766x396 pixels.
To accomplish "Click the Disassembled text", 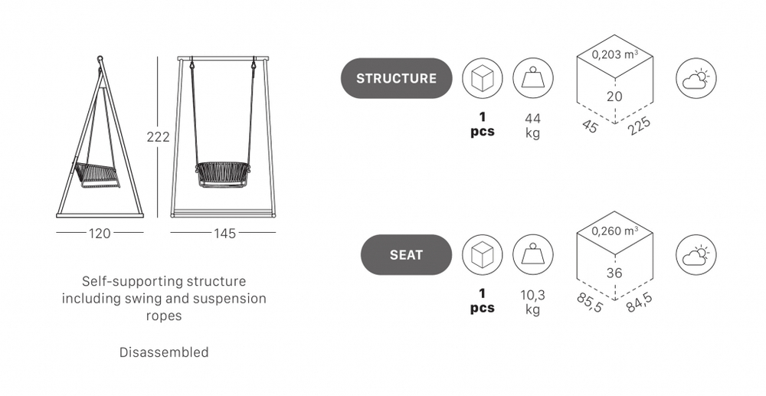I will tap(164, 352).
